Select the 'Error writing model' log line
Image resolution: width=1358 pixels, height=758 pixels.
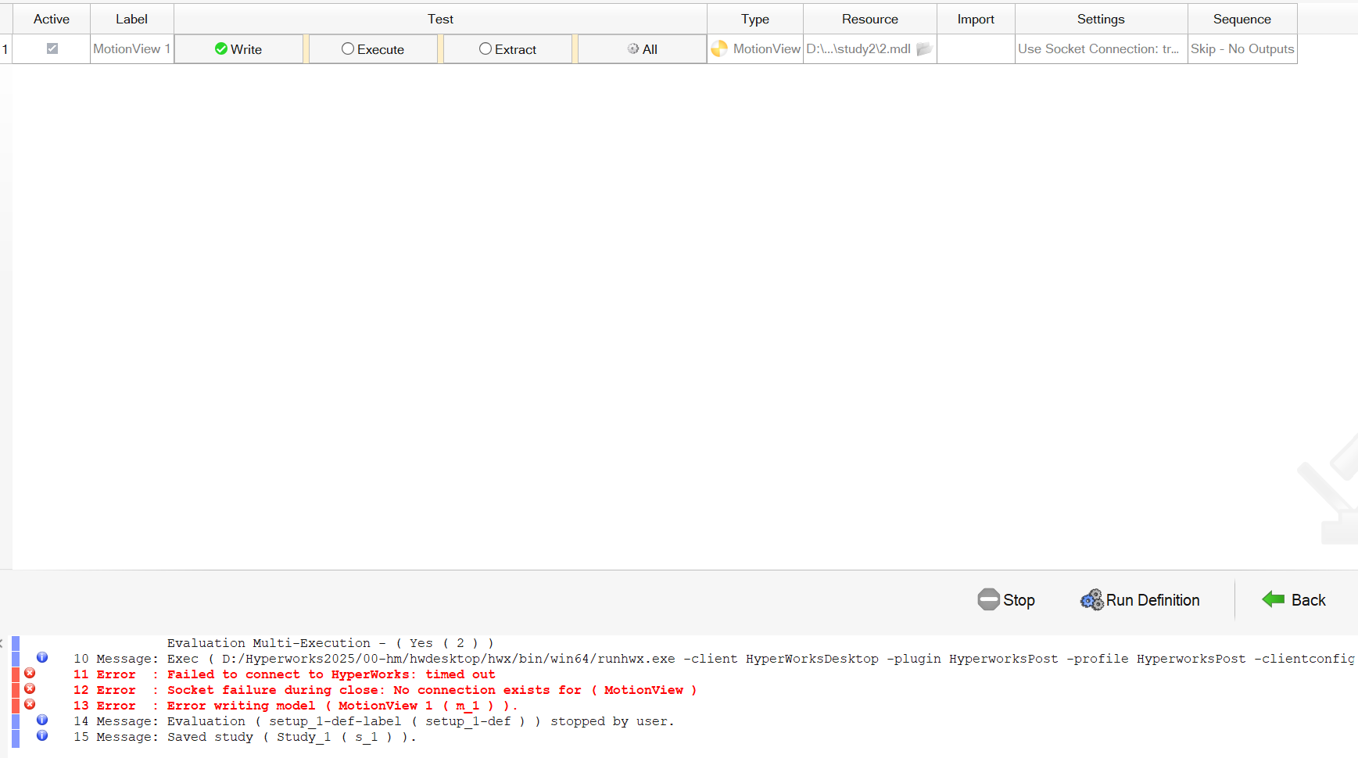click(342, 706)
